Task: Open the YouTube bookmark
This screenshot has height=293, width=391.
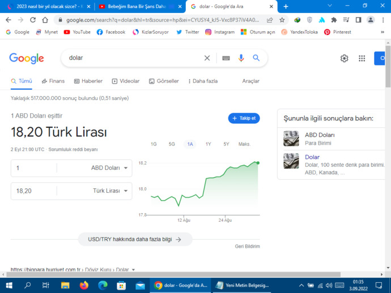Action: pyautogui.click(x=77, y=32)
